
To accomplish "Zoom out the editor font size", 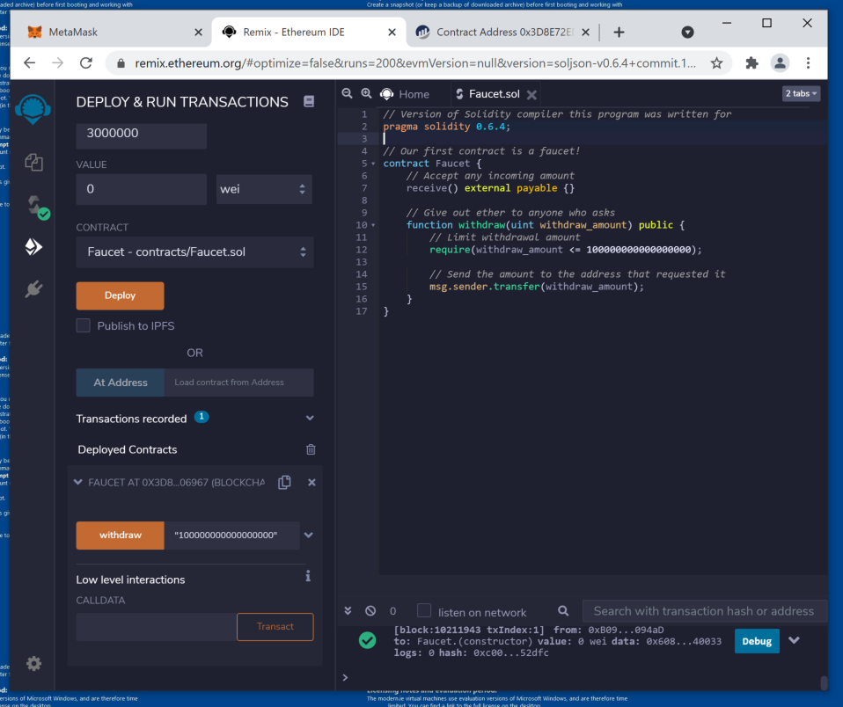I will coord(347,94).
